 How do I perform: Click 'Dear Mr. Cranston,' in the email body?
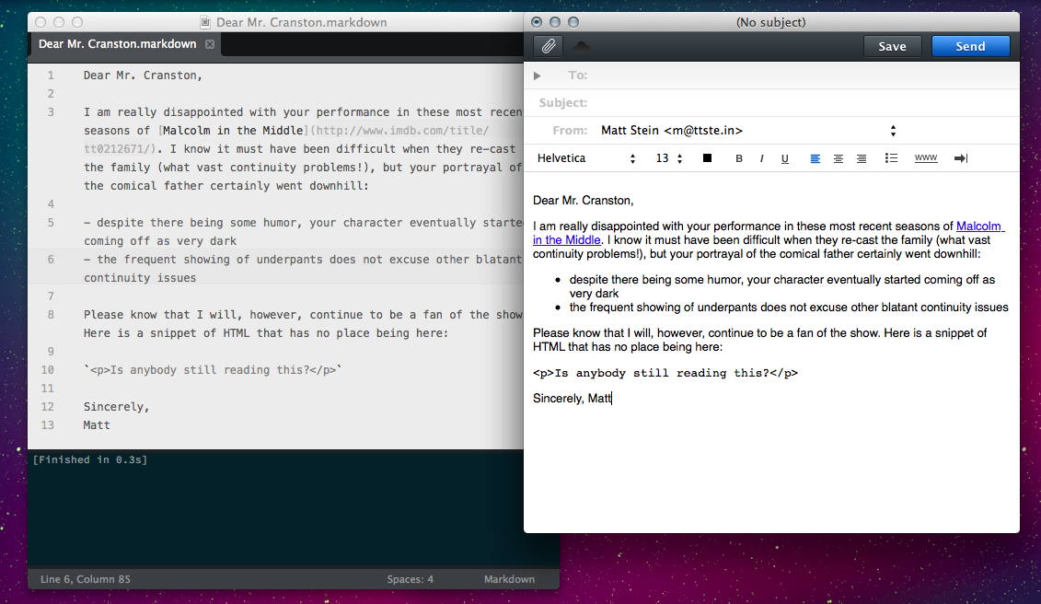tap(583, 200)
